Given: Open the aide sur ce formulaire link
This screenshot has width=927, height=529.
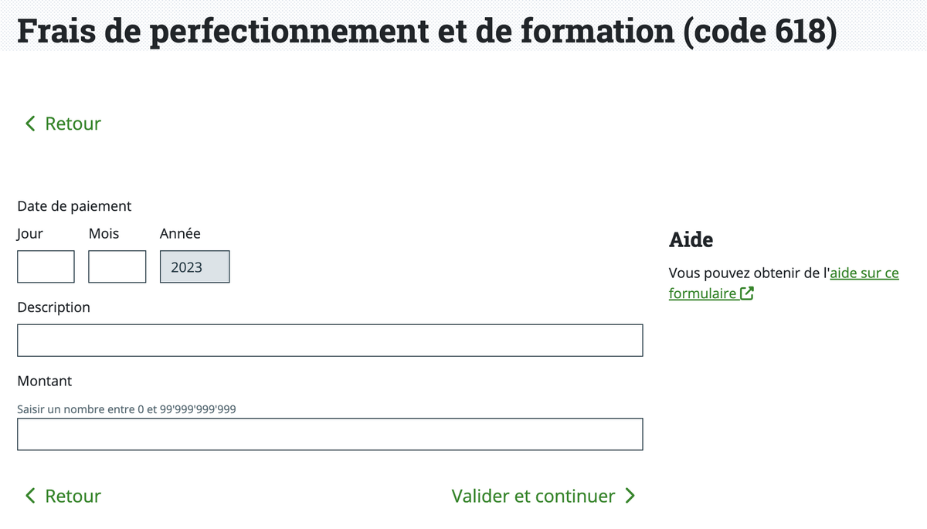Looking at the screenshot, I should click(863, 273).
